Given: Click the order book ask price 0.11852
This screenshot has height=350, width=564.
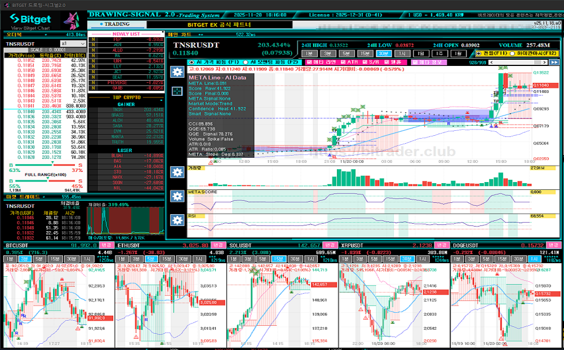Looking at the screenshot, I should (x=26, y=61).
